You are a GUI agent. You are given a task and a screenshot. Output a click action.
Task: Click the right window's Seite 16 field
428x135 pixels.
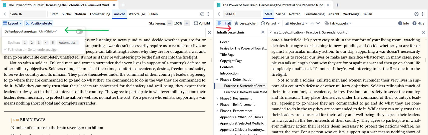[242, 14]
